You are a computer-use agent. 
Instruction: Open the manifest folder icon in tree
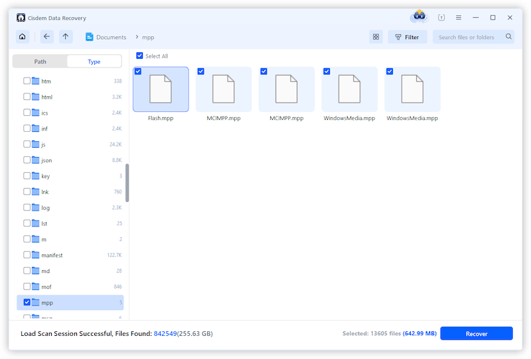point(36,254)
